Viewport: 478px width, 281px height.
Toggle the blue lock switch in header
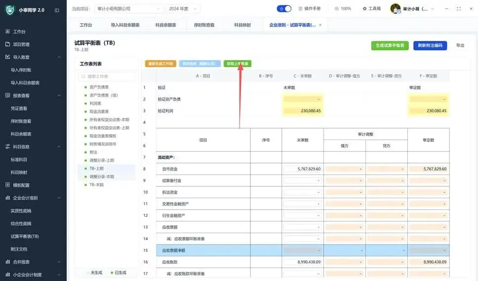[284, 9]
